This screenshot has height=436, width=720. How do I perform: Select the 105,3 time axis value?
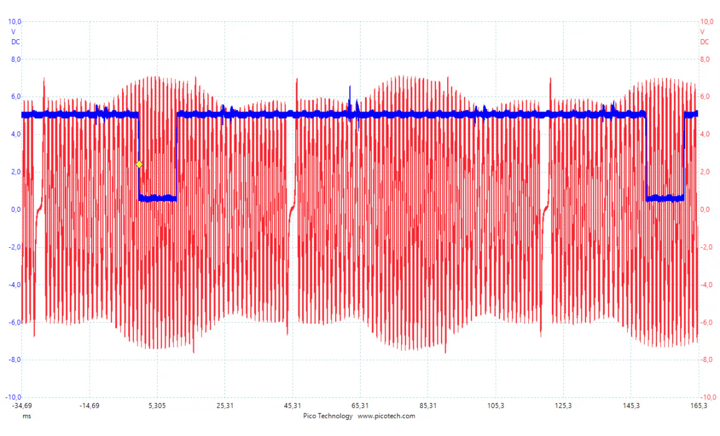coord(496,406)
